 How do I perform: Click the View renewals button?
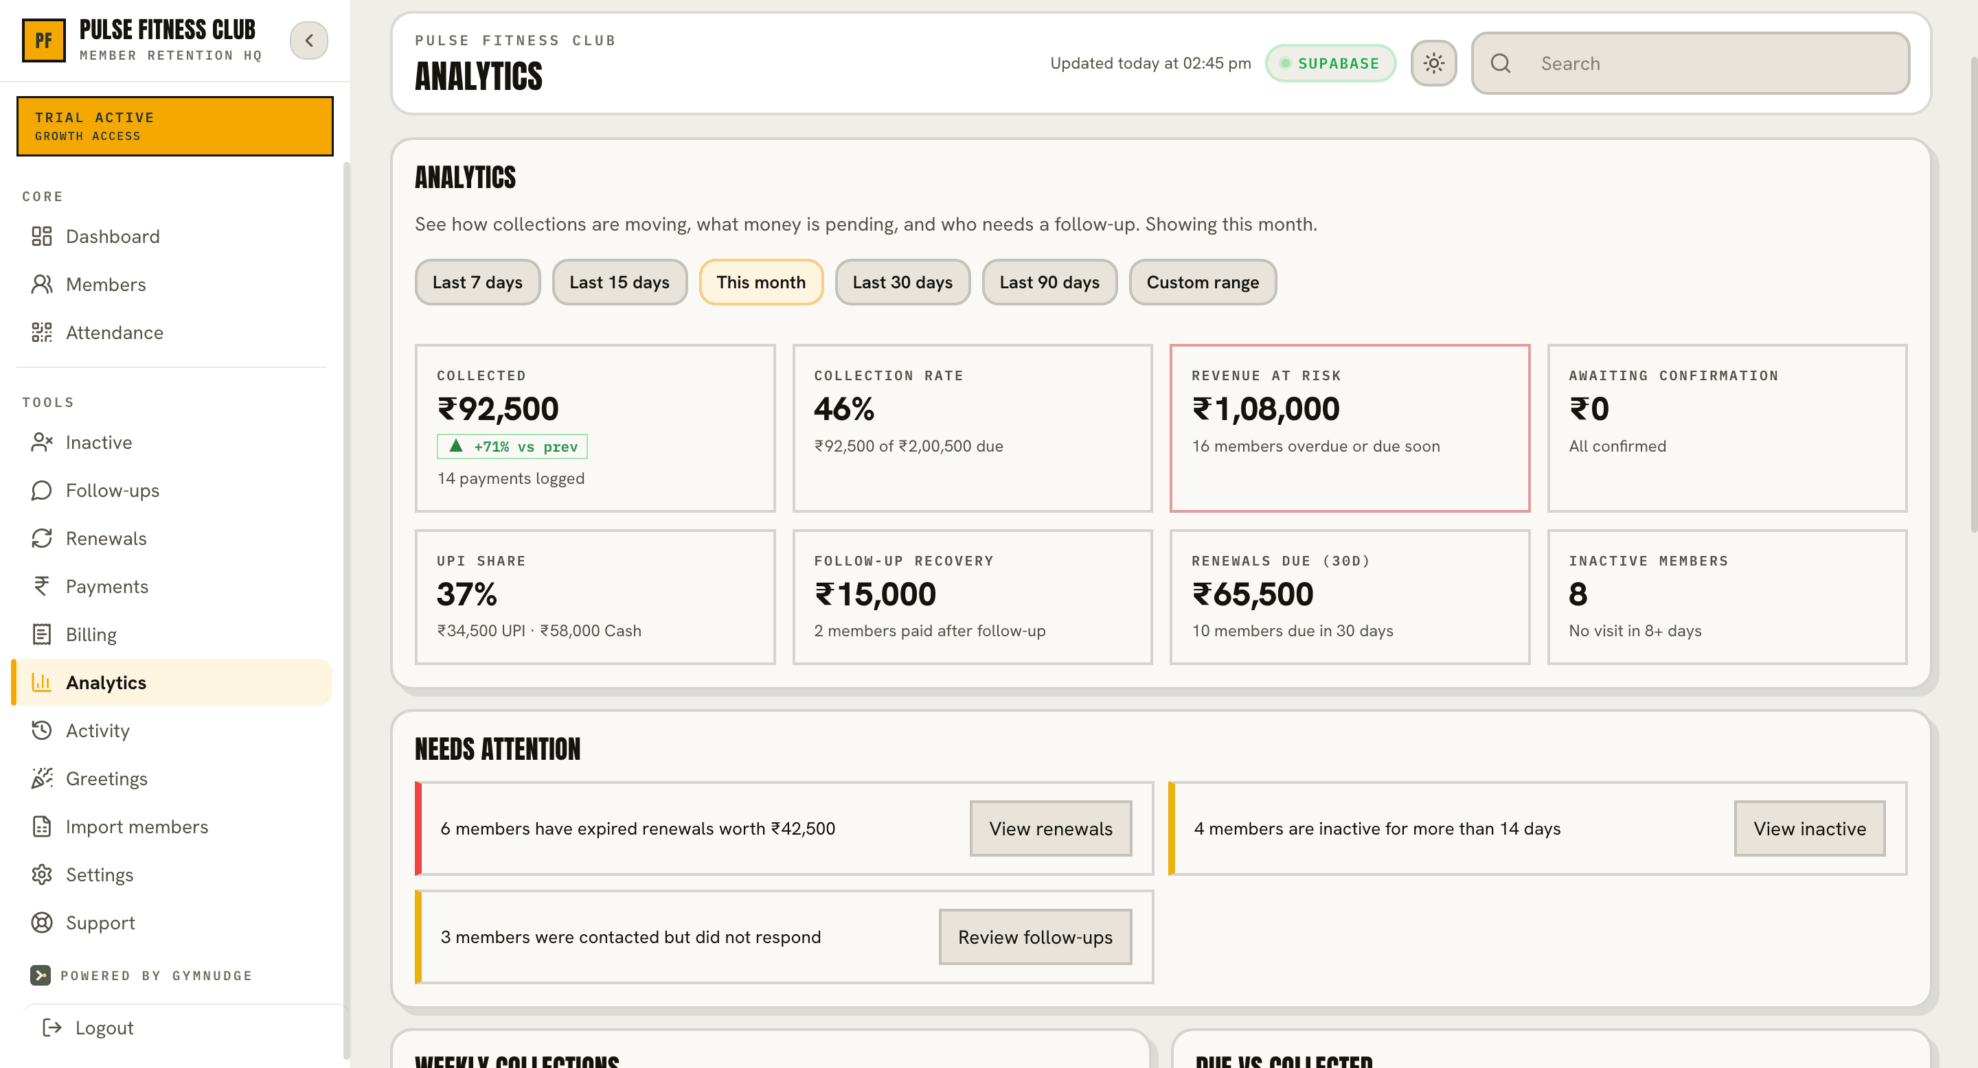click(1050, 828)
